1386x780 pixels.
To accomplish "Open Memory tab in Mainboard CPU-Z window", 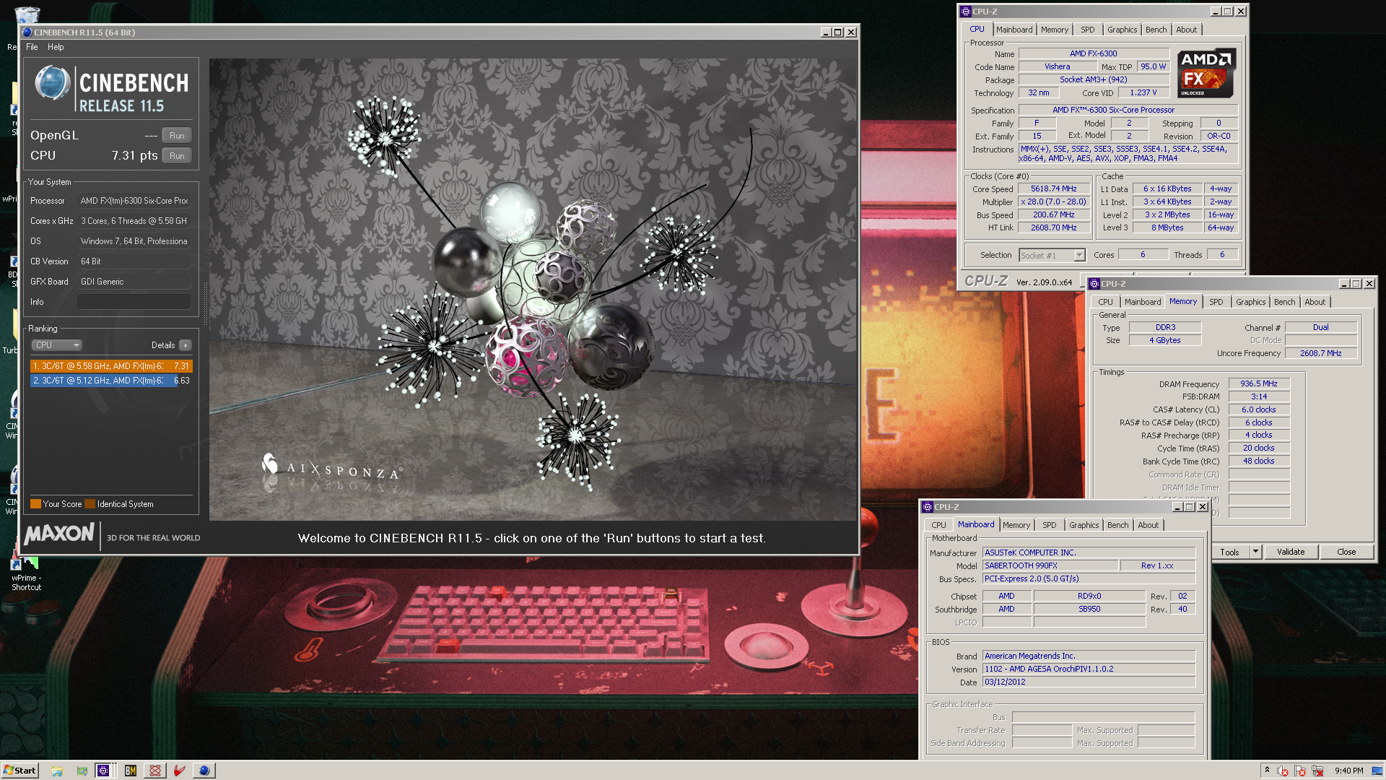I will pos(1016,525).
